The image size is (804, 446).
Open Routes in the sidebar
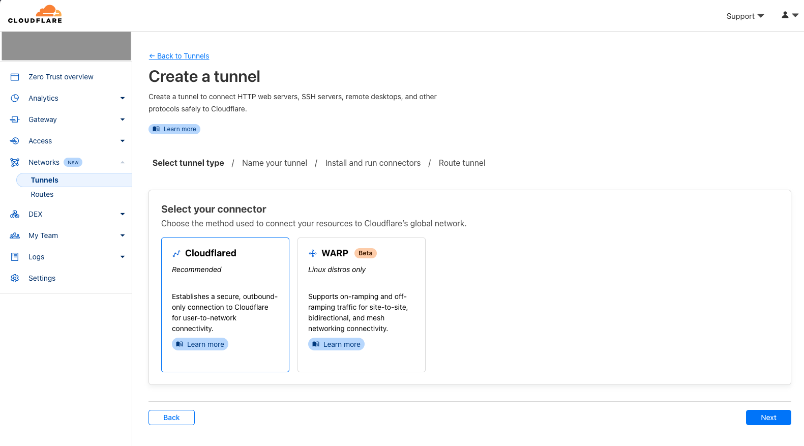point(42,194)
